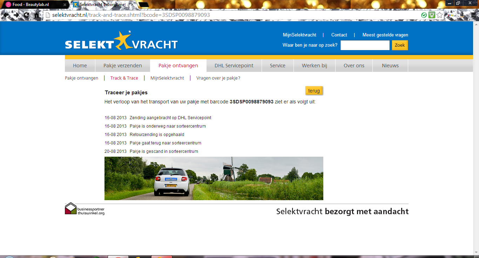This screenshot has height=258, width=479.
Task: Click the terug button
Action: click(x=314, y=91)
